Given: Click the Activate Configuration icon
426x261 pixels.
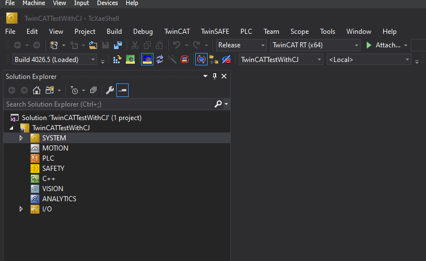Looking at the screenshot, I should coord(117,59).
